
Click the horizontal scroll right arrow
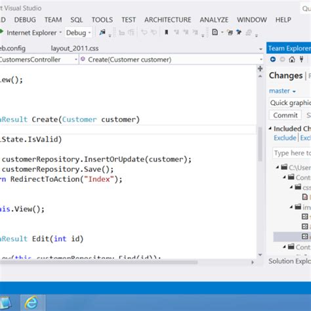pyautogui.click(x=253, y=262)
